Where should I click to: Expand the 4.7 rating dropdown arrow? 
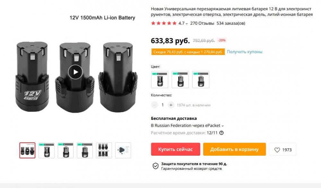pyautogui.click(x=187, y=24)
